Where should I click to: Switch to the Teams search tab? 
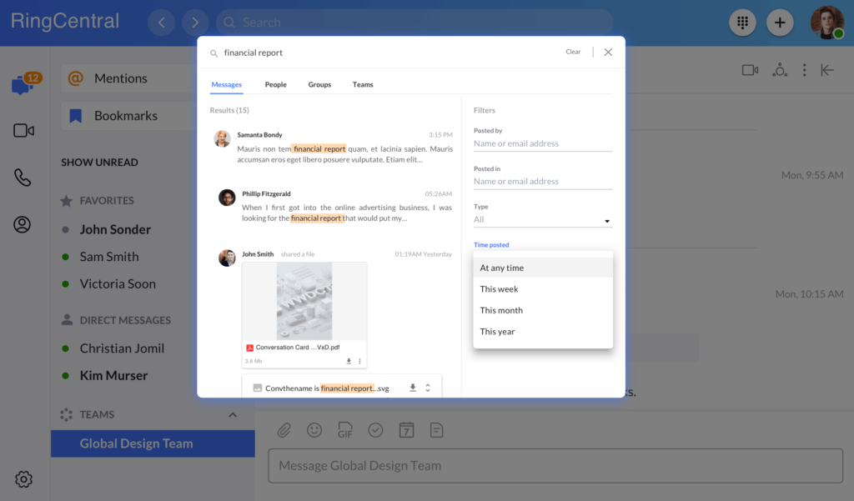363,84
